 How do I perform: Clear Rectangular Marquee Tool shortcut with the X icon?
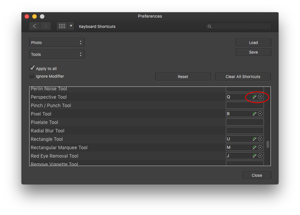pos(260,147)
